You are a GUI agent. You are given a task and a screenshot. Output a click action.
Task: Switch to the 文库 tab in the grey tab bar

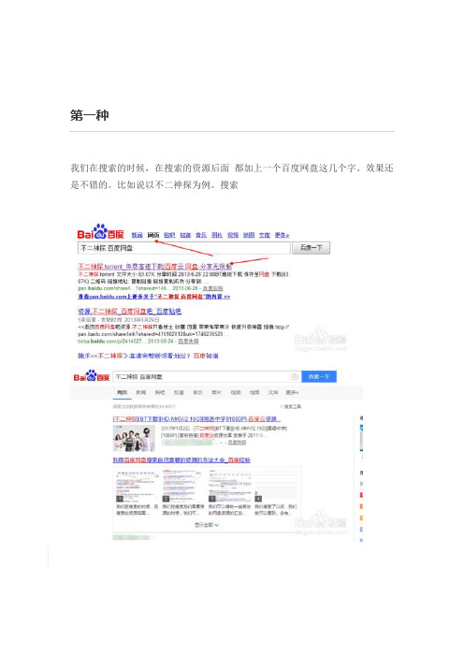273,392
